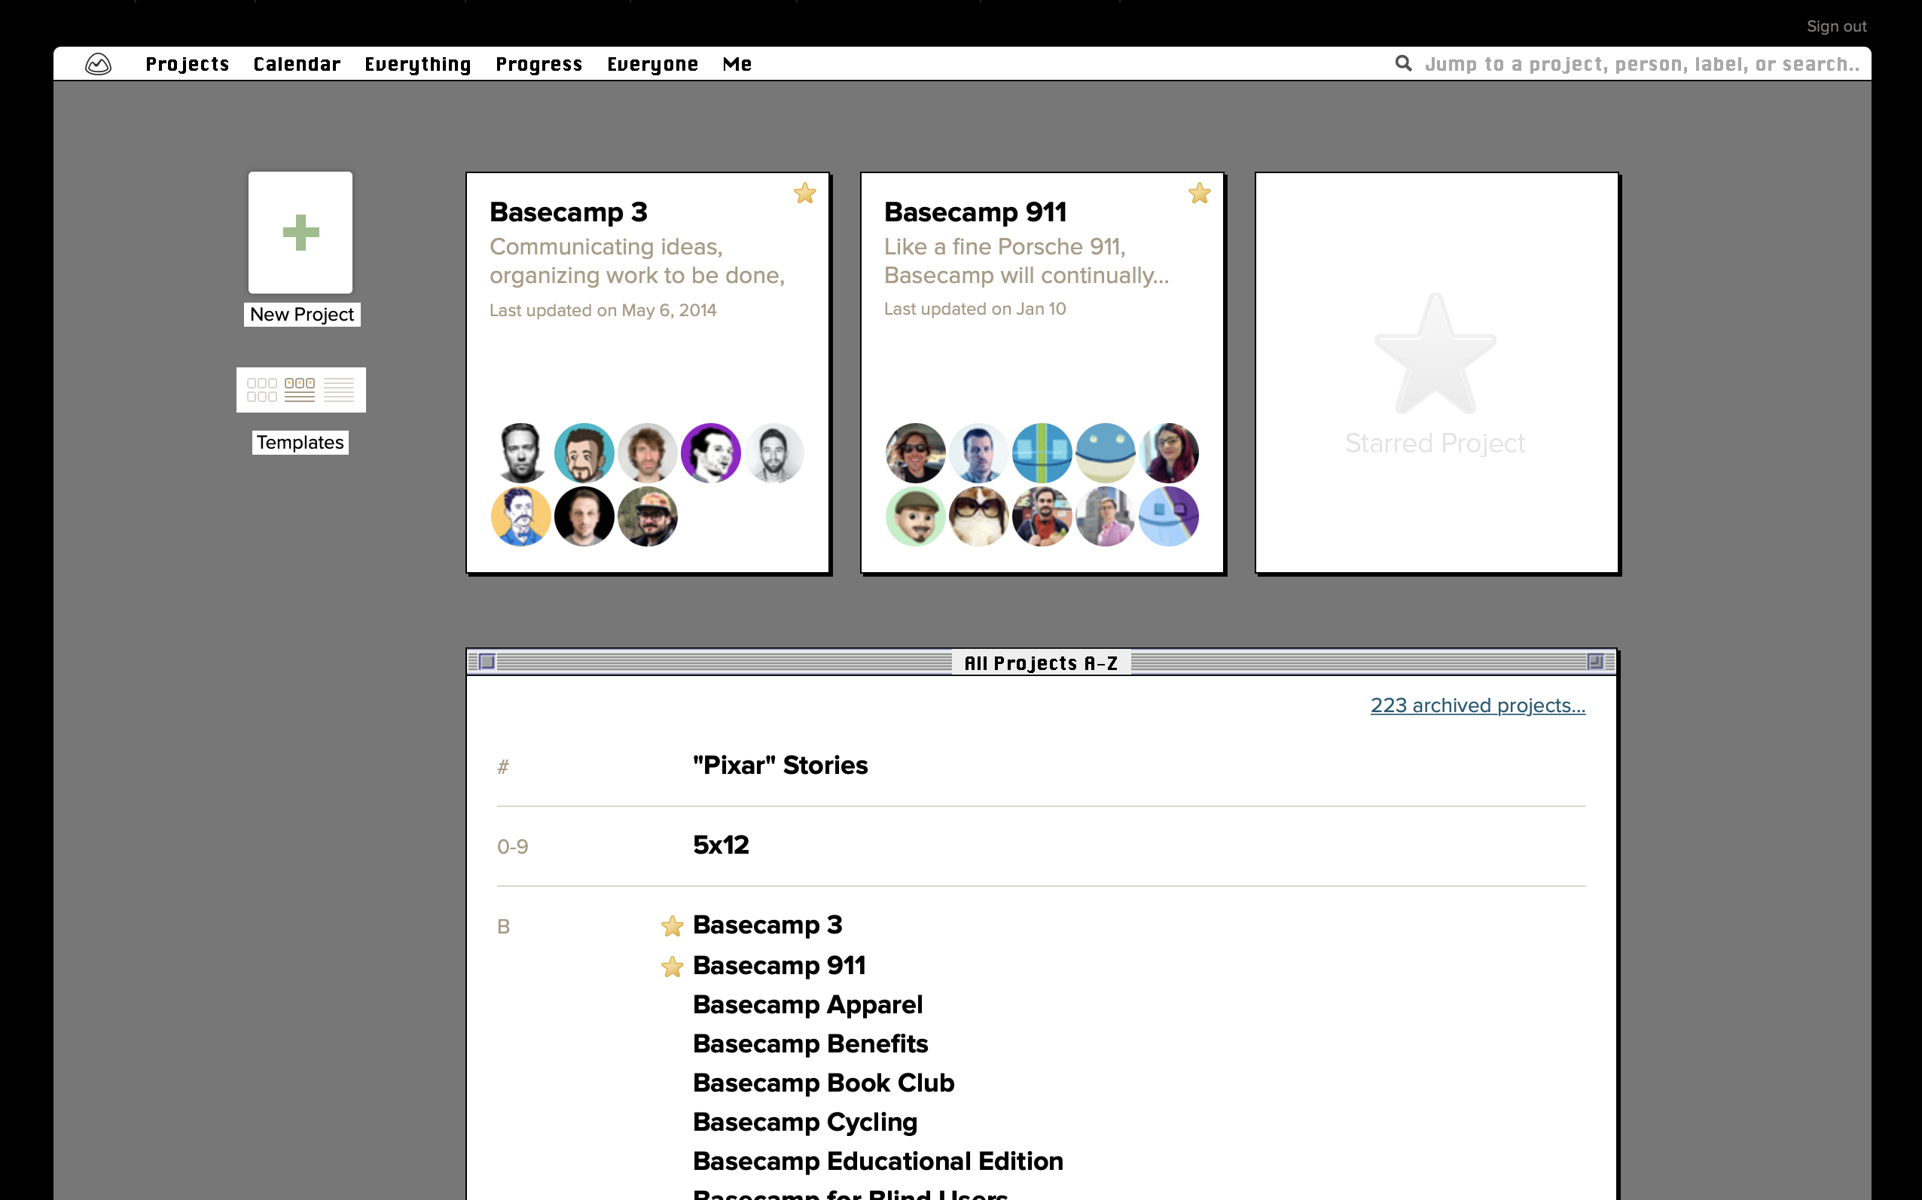Click the Basecamp mountain logo icon
Screen dimensions: 1922x1200
tap(97, 64)
